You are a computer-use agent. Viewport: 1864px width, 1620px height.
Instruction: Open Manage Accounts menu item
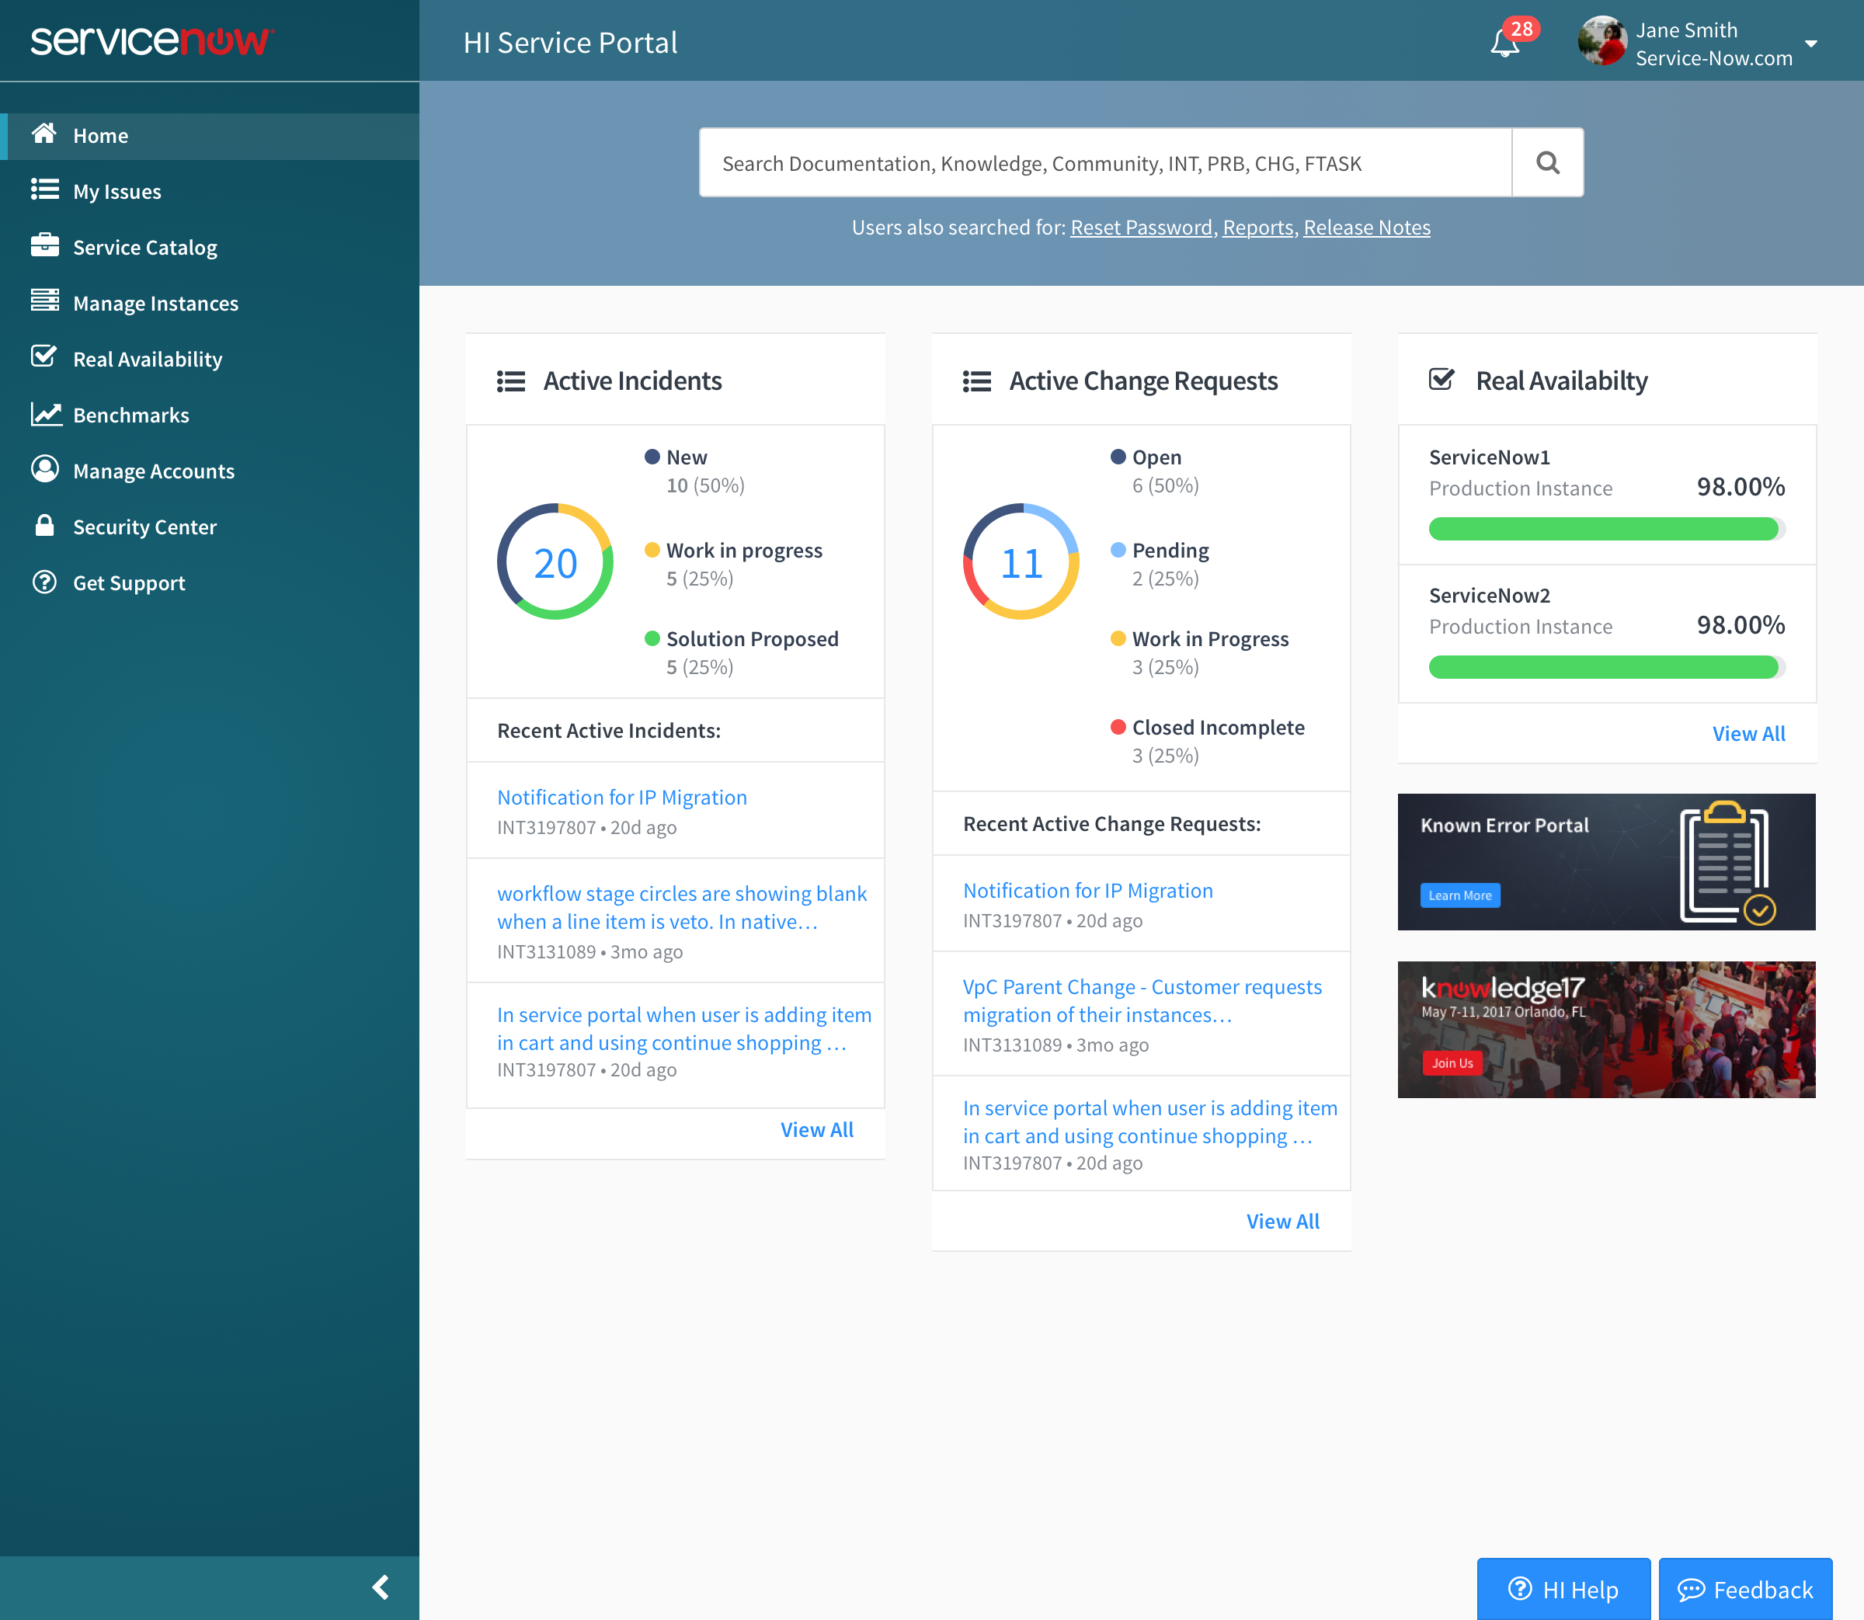pyautogui.click(x=210, y=471)
